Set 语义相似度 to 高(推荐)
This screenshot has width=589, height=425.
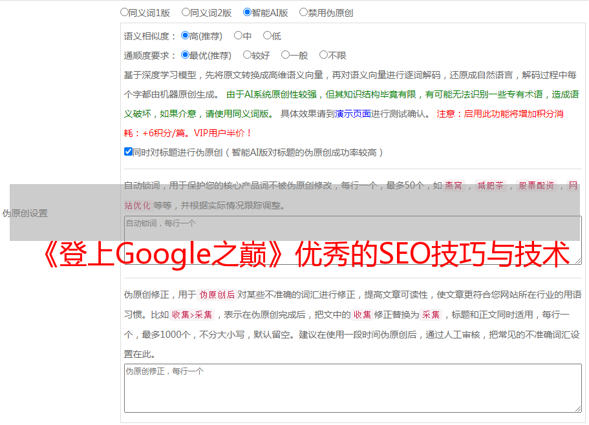click(x=185, y=36)
